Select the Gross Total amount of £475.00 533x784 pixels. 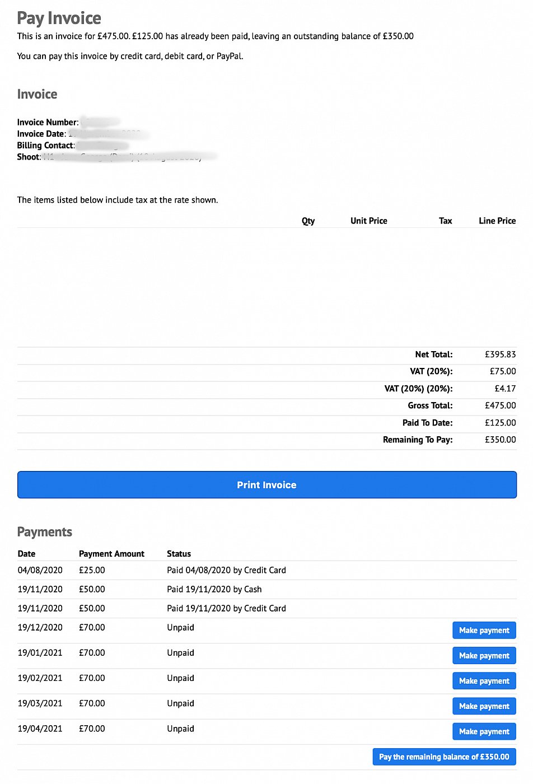tap(501, 405)
